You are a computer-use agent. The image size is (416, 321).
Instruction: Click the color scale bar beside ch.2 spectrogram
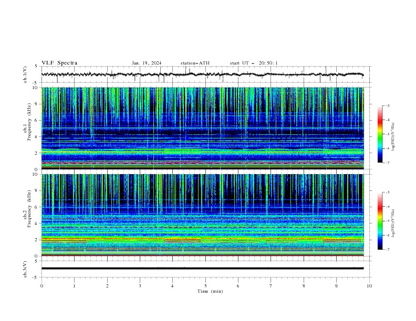(380, 221)
